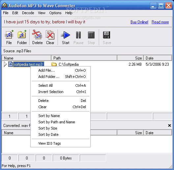This screenshot has width=174, height=170.
Task: Choose Invert Selection in context menu
Action: coord(61,92)
